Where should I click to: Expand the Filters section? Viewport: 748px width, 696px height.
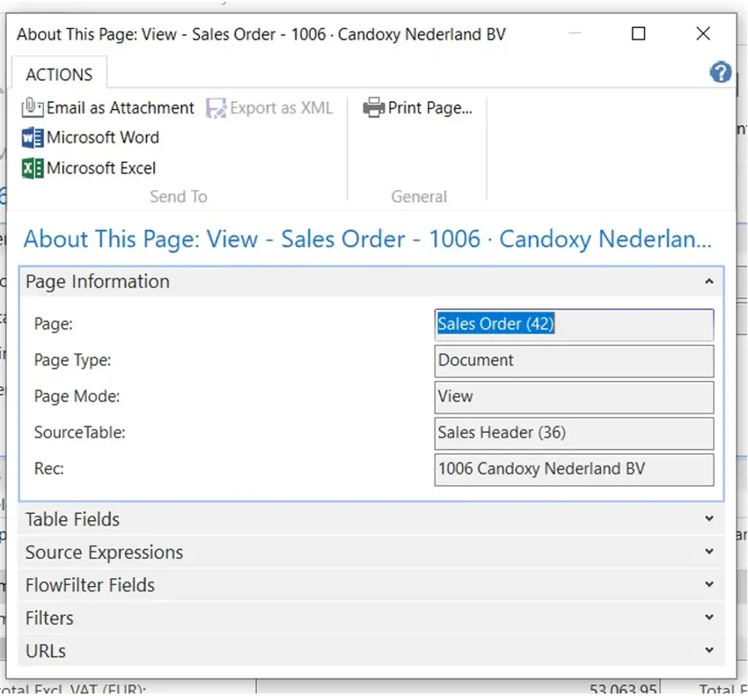[x=708, y=618]
